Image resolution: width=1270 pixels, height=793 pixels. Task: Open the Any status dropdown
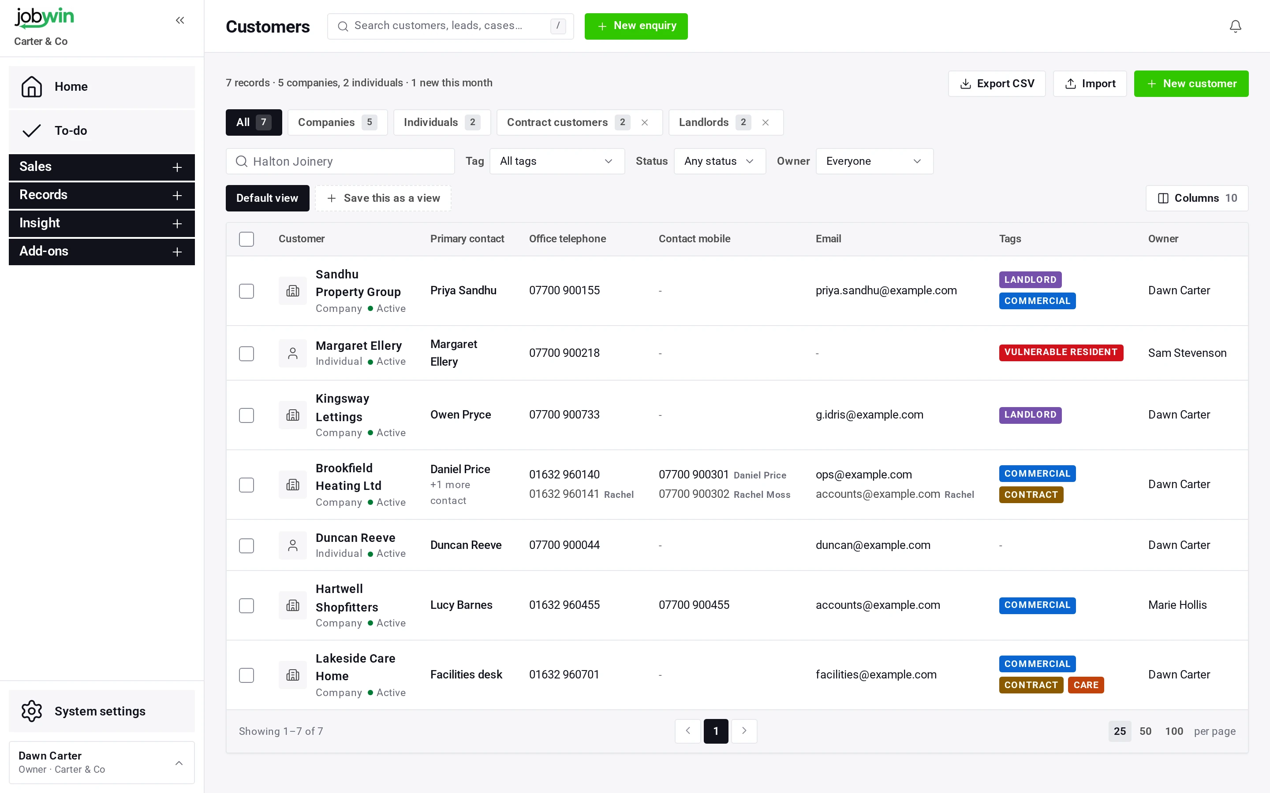click(x=720, y=161)
